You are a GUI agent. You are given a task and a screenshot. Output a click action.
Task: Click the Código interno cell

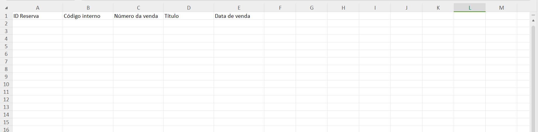tap(88, 16)
